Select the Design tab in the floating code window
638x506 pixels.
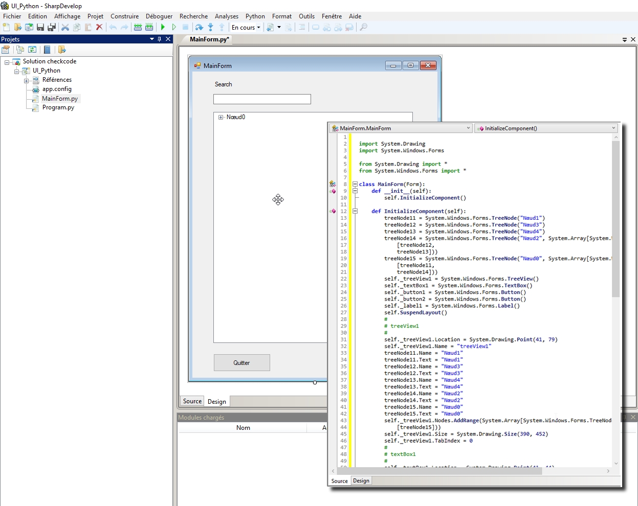361,480
